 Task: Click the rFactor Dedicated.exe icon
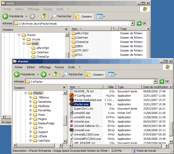pos(72,100)
